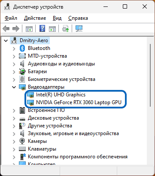Click the fingerprint icon for Биометрические устройства
This screenshot has width=155, height=176.
coord(22,79)
